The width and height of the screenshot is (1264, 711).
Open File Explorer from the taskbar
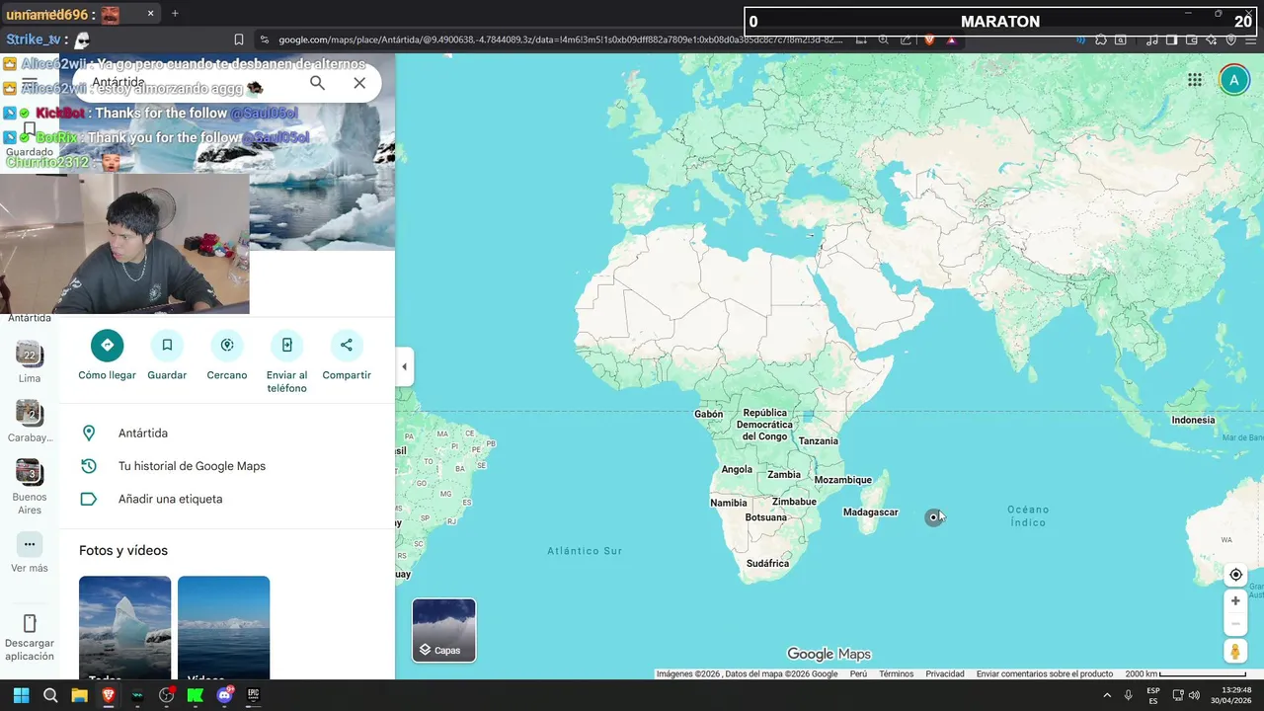[79, 695]
